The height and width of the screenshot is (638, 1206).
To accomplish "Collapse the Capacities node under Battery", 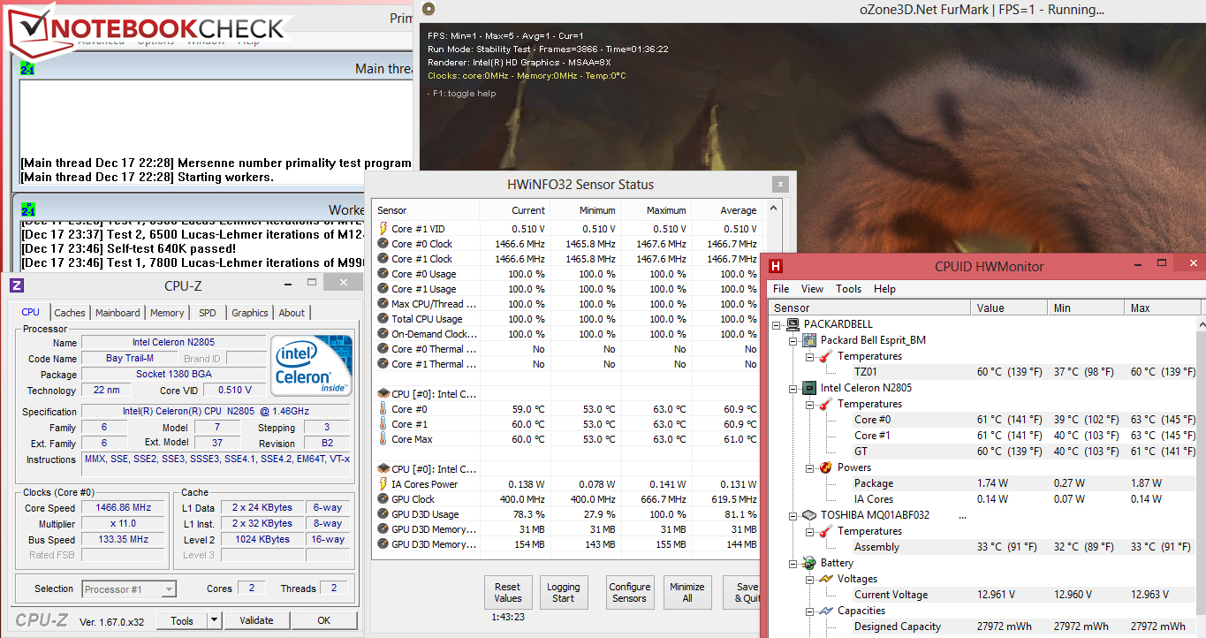I will point(809,611).
